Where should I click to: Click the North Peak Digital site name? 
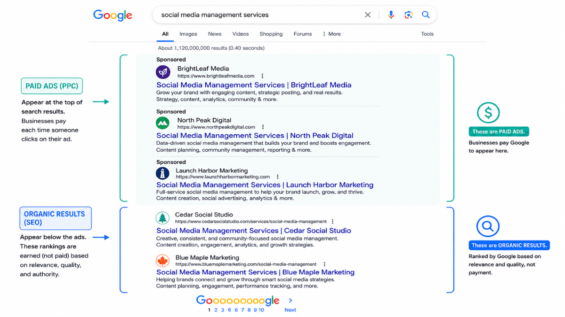tap(204, 120)
